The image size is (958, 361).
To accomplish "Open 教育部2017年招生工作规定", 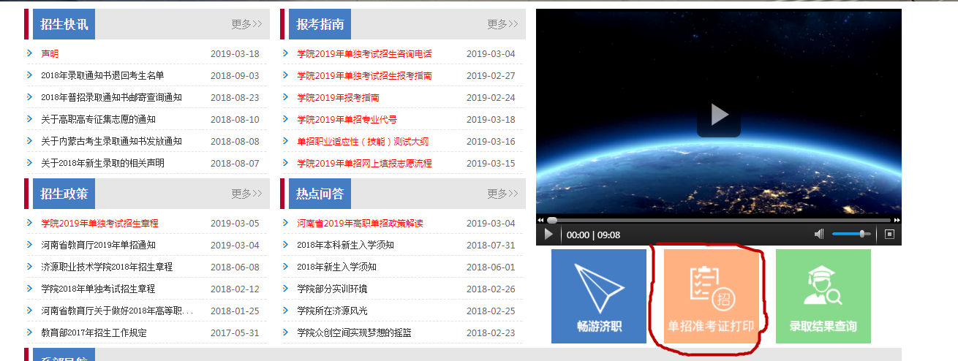I will pyautogui.click(x=94, y=333).
